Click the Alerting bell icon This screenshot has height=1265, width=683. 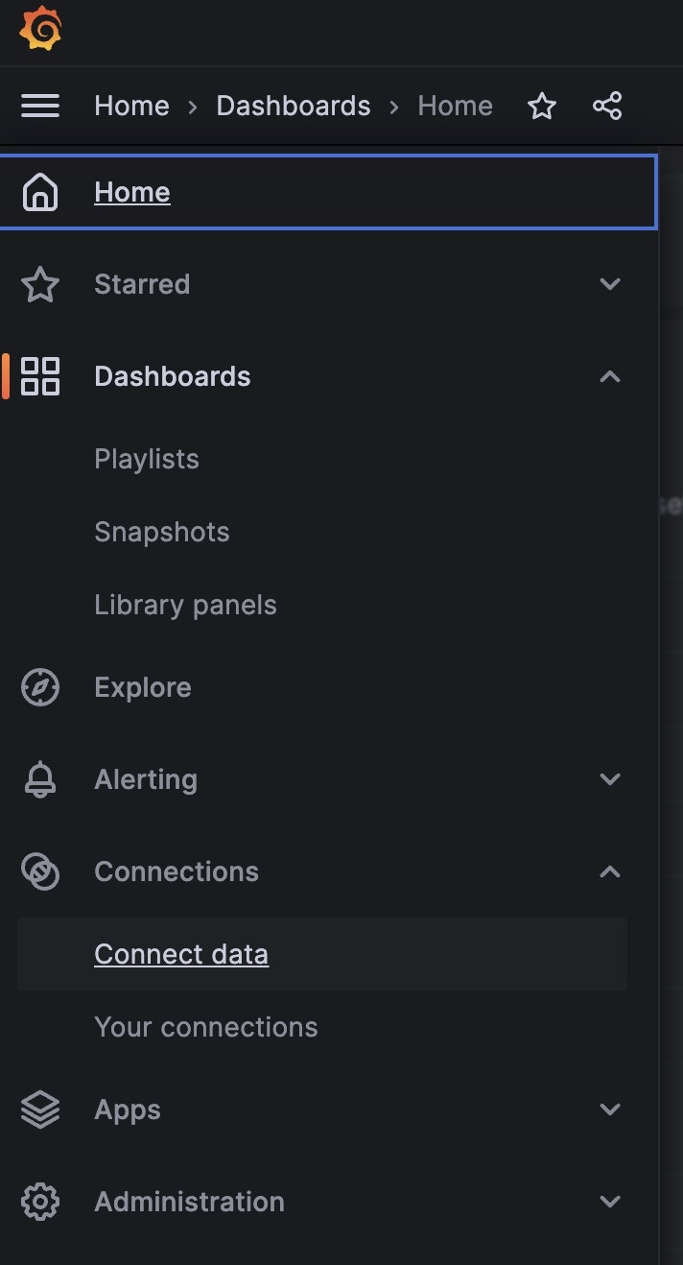coord(39,778)
